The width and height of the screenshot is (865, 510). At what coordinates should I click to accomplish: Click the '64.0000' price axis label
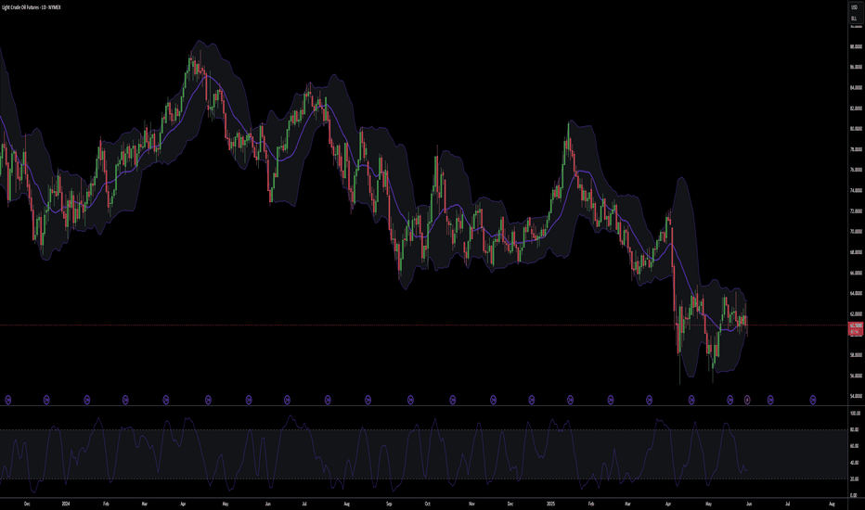(856, 293)
